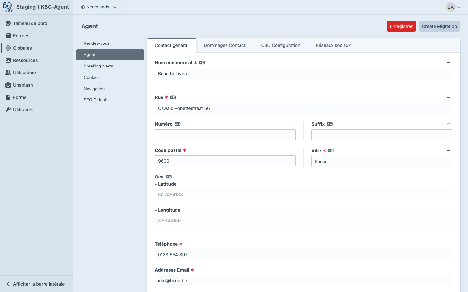The width and height of the screenshot is (468, 292).
Task: Switch to the CBC Configuration tab
Action: tap(281, 45)
